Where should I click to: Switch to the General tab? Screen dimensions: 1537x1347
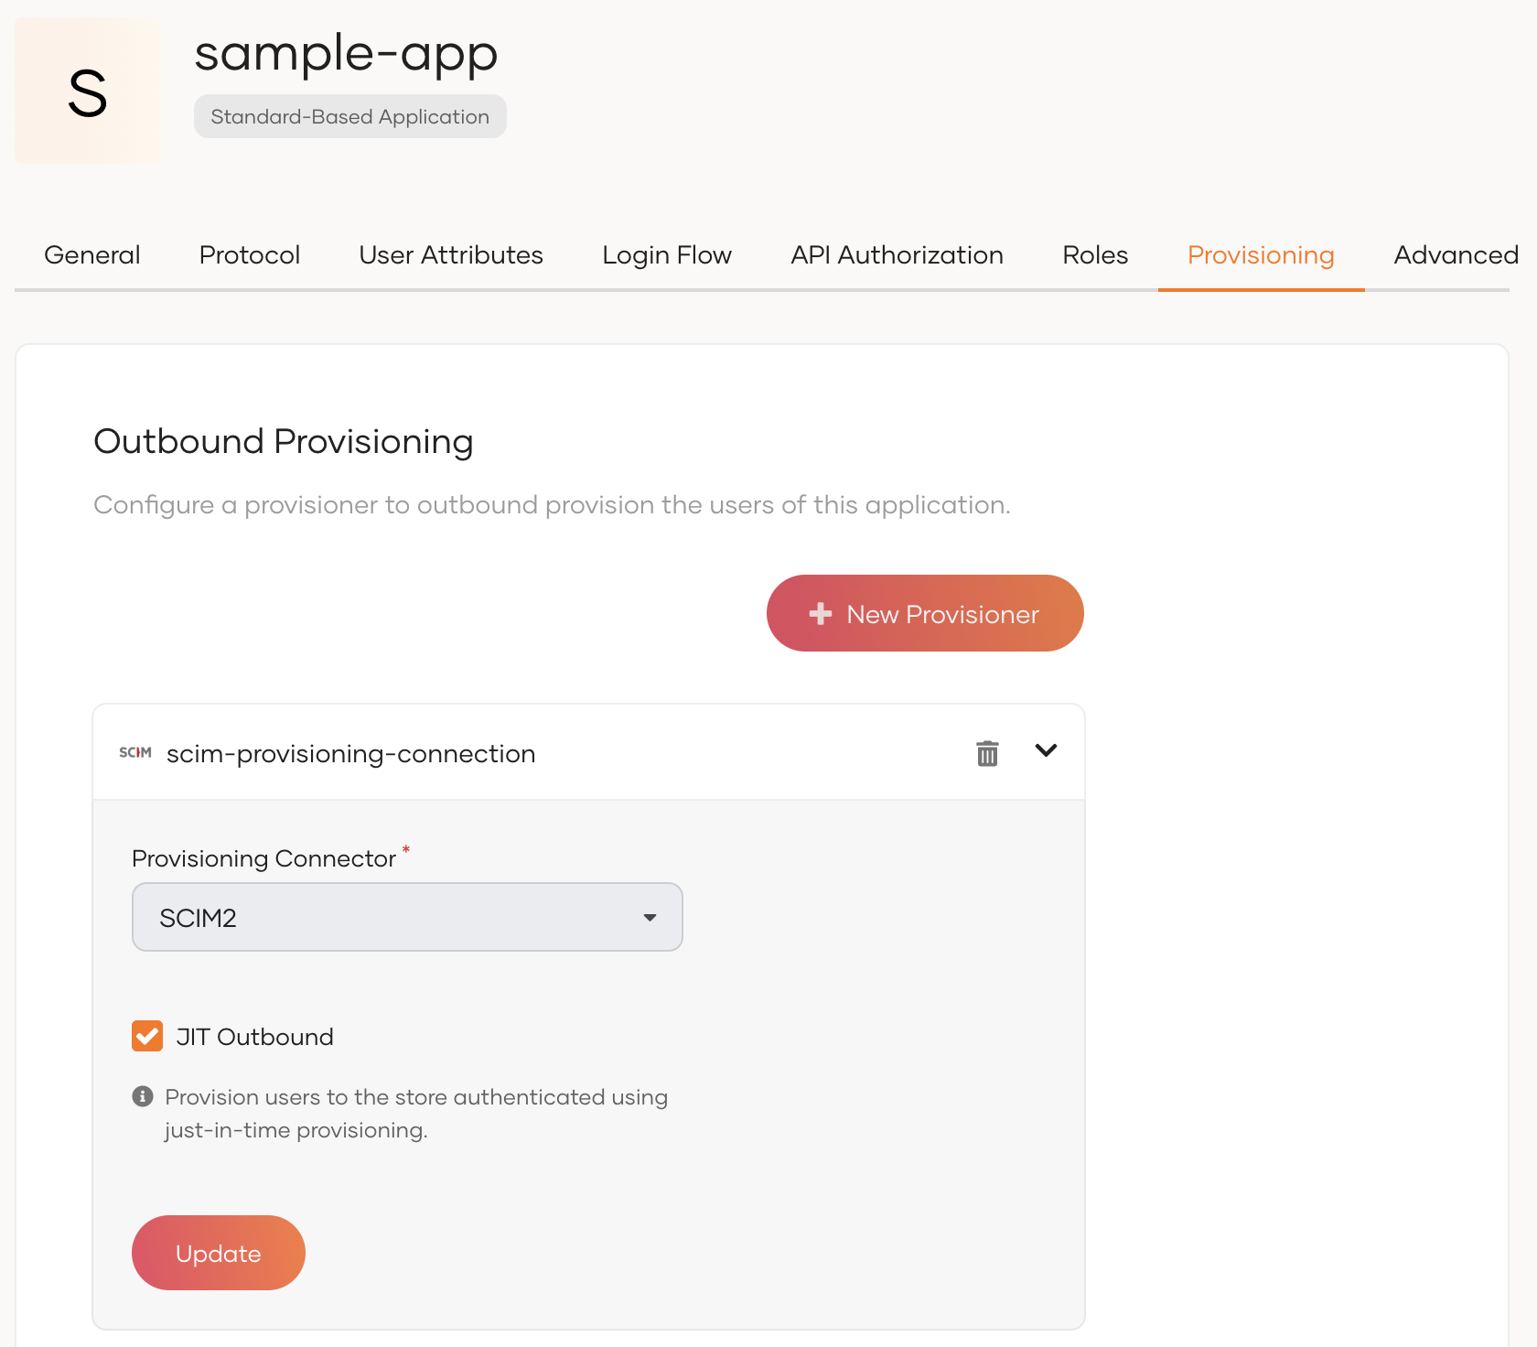point(92,254)
